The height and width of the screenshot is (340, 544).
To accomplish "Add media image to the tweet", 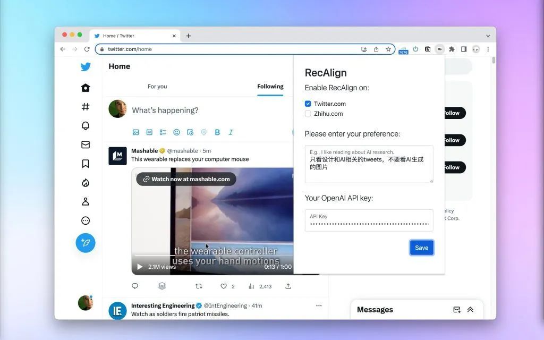I will click(135, 132).
